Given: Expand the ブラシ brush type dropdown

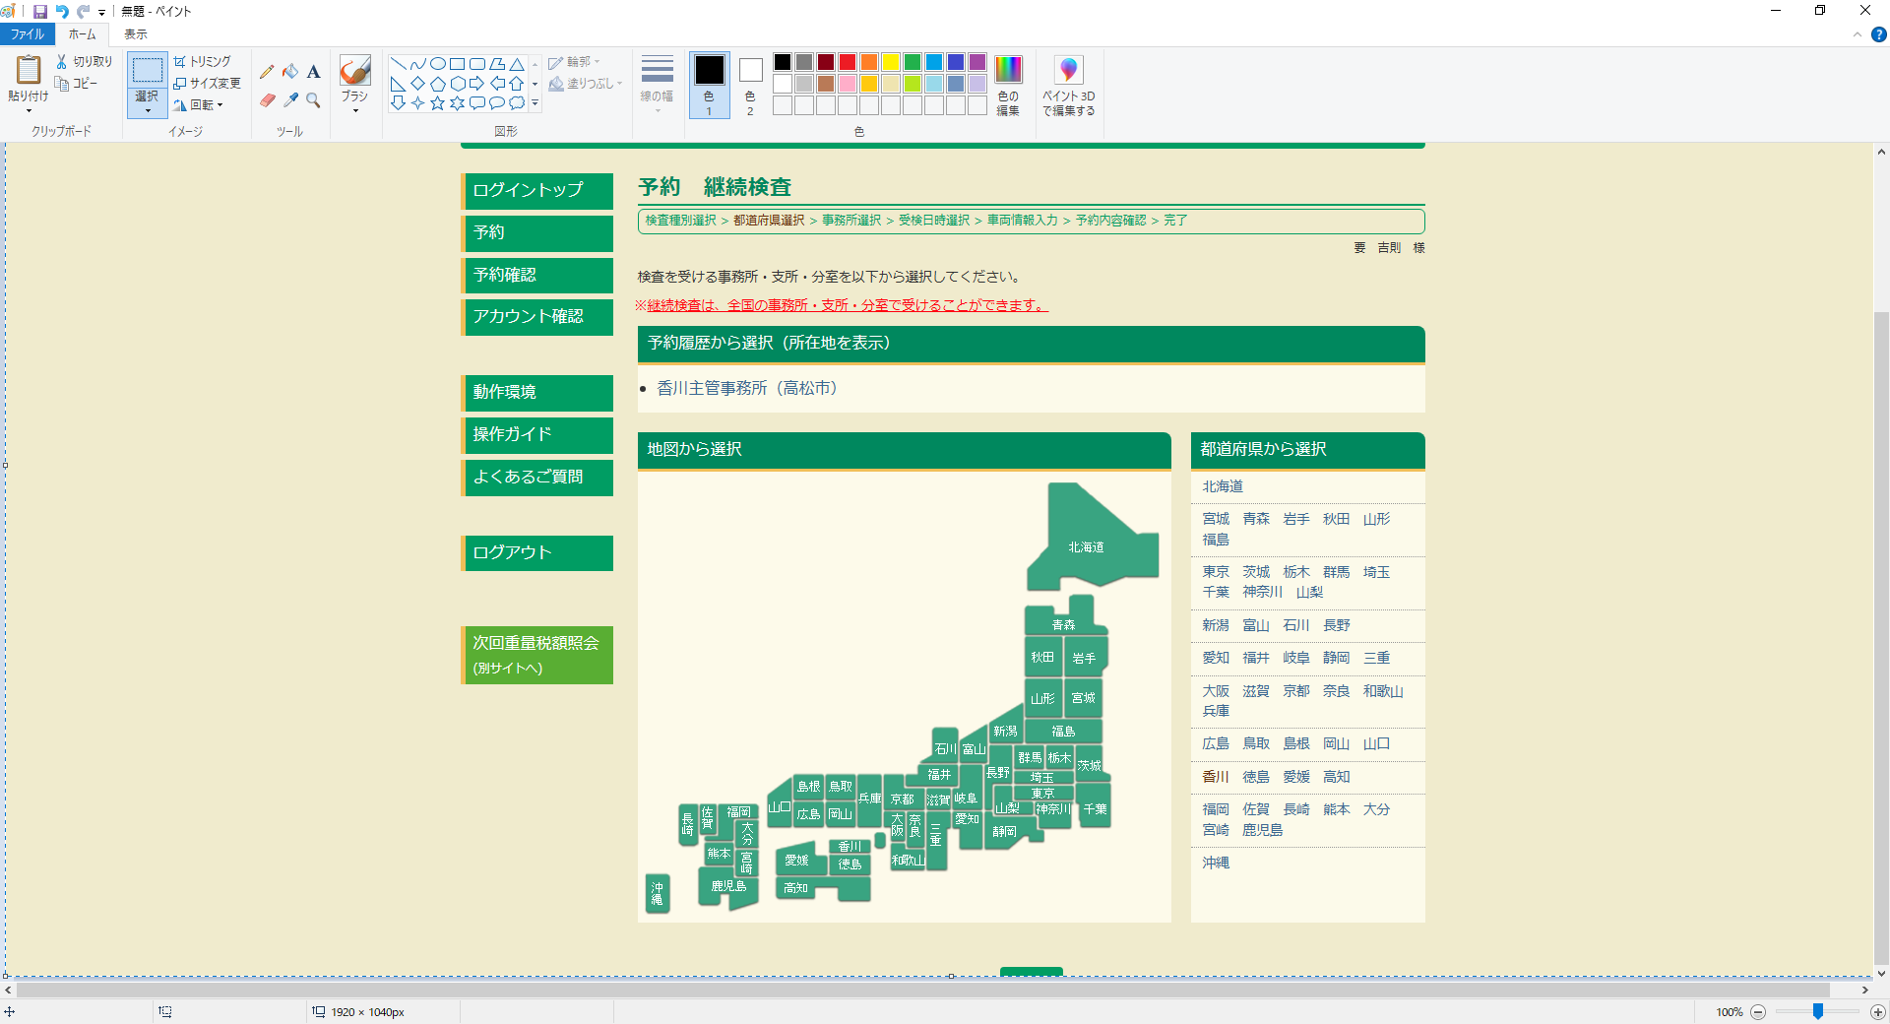Looking at the screenshot, I should point(355,110).
